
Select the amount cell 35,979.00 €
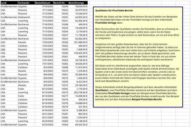click(78, 10)
